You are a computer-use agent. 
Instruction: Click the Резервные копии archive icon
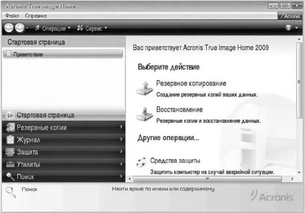pyautogui.click(x=10, y=127)
